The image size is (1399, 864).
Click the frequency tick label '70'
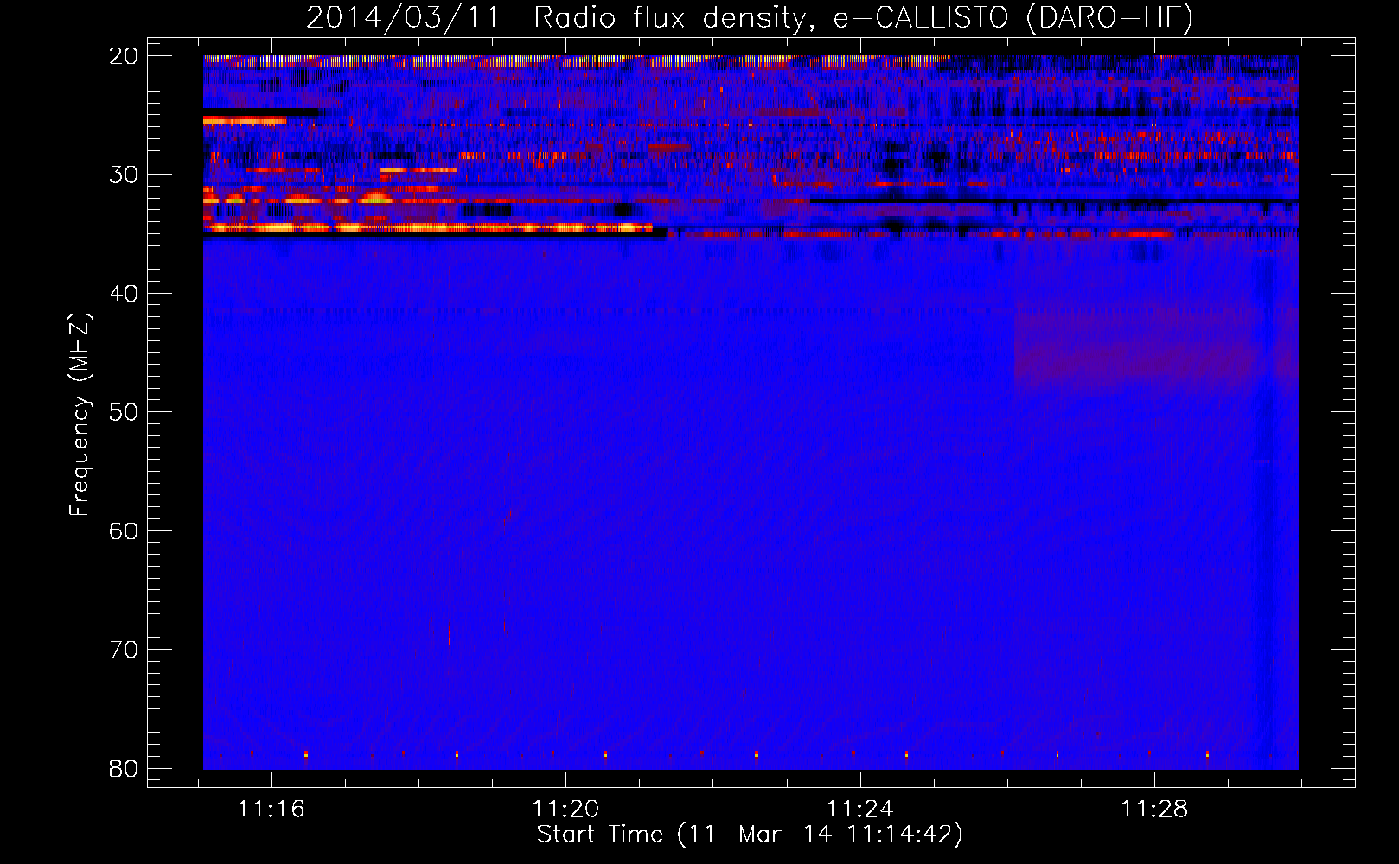pos(124,650)
